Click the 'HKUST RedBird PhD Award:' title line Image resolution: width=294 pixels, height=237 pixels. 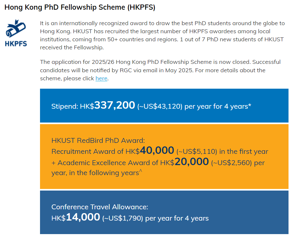click(98, 141)
